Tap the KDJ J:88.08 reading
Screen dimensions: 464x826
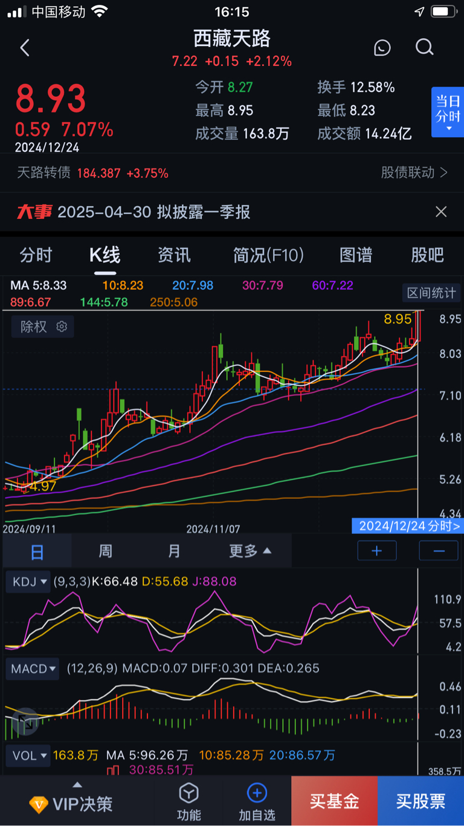pos(214,582)
